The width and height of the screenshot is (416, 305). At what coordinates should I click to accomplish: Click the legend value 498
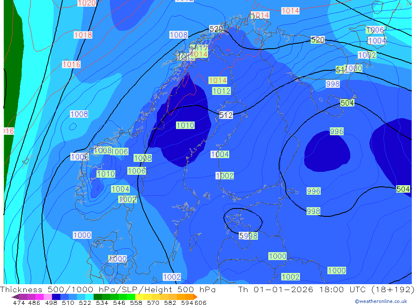51,303
